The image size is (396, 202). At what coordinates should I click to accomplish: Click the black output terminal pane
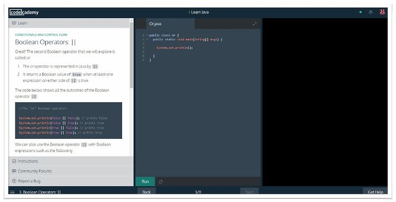pyautogui.click(x=325, y=102)
